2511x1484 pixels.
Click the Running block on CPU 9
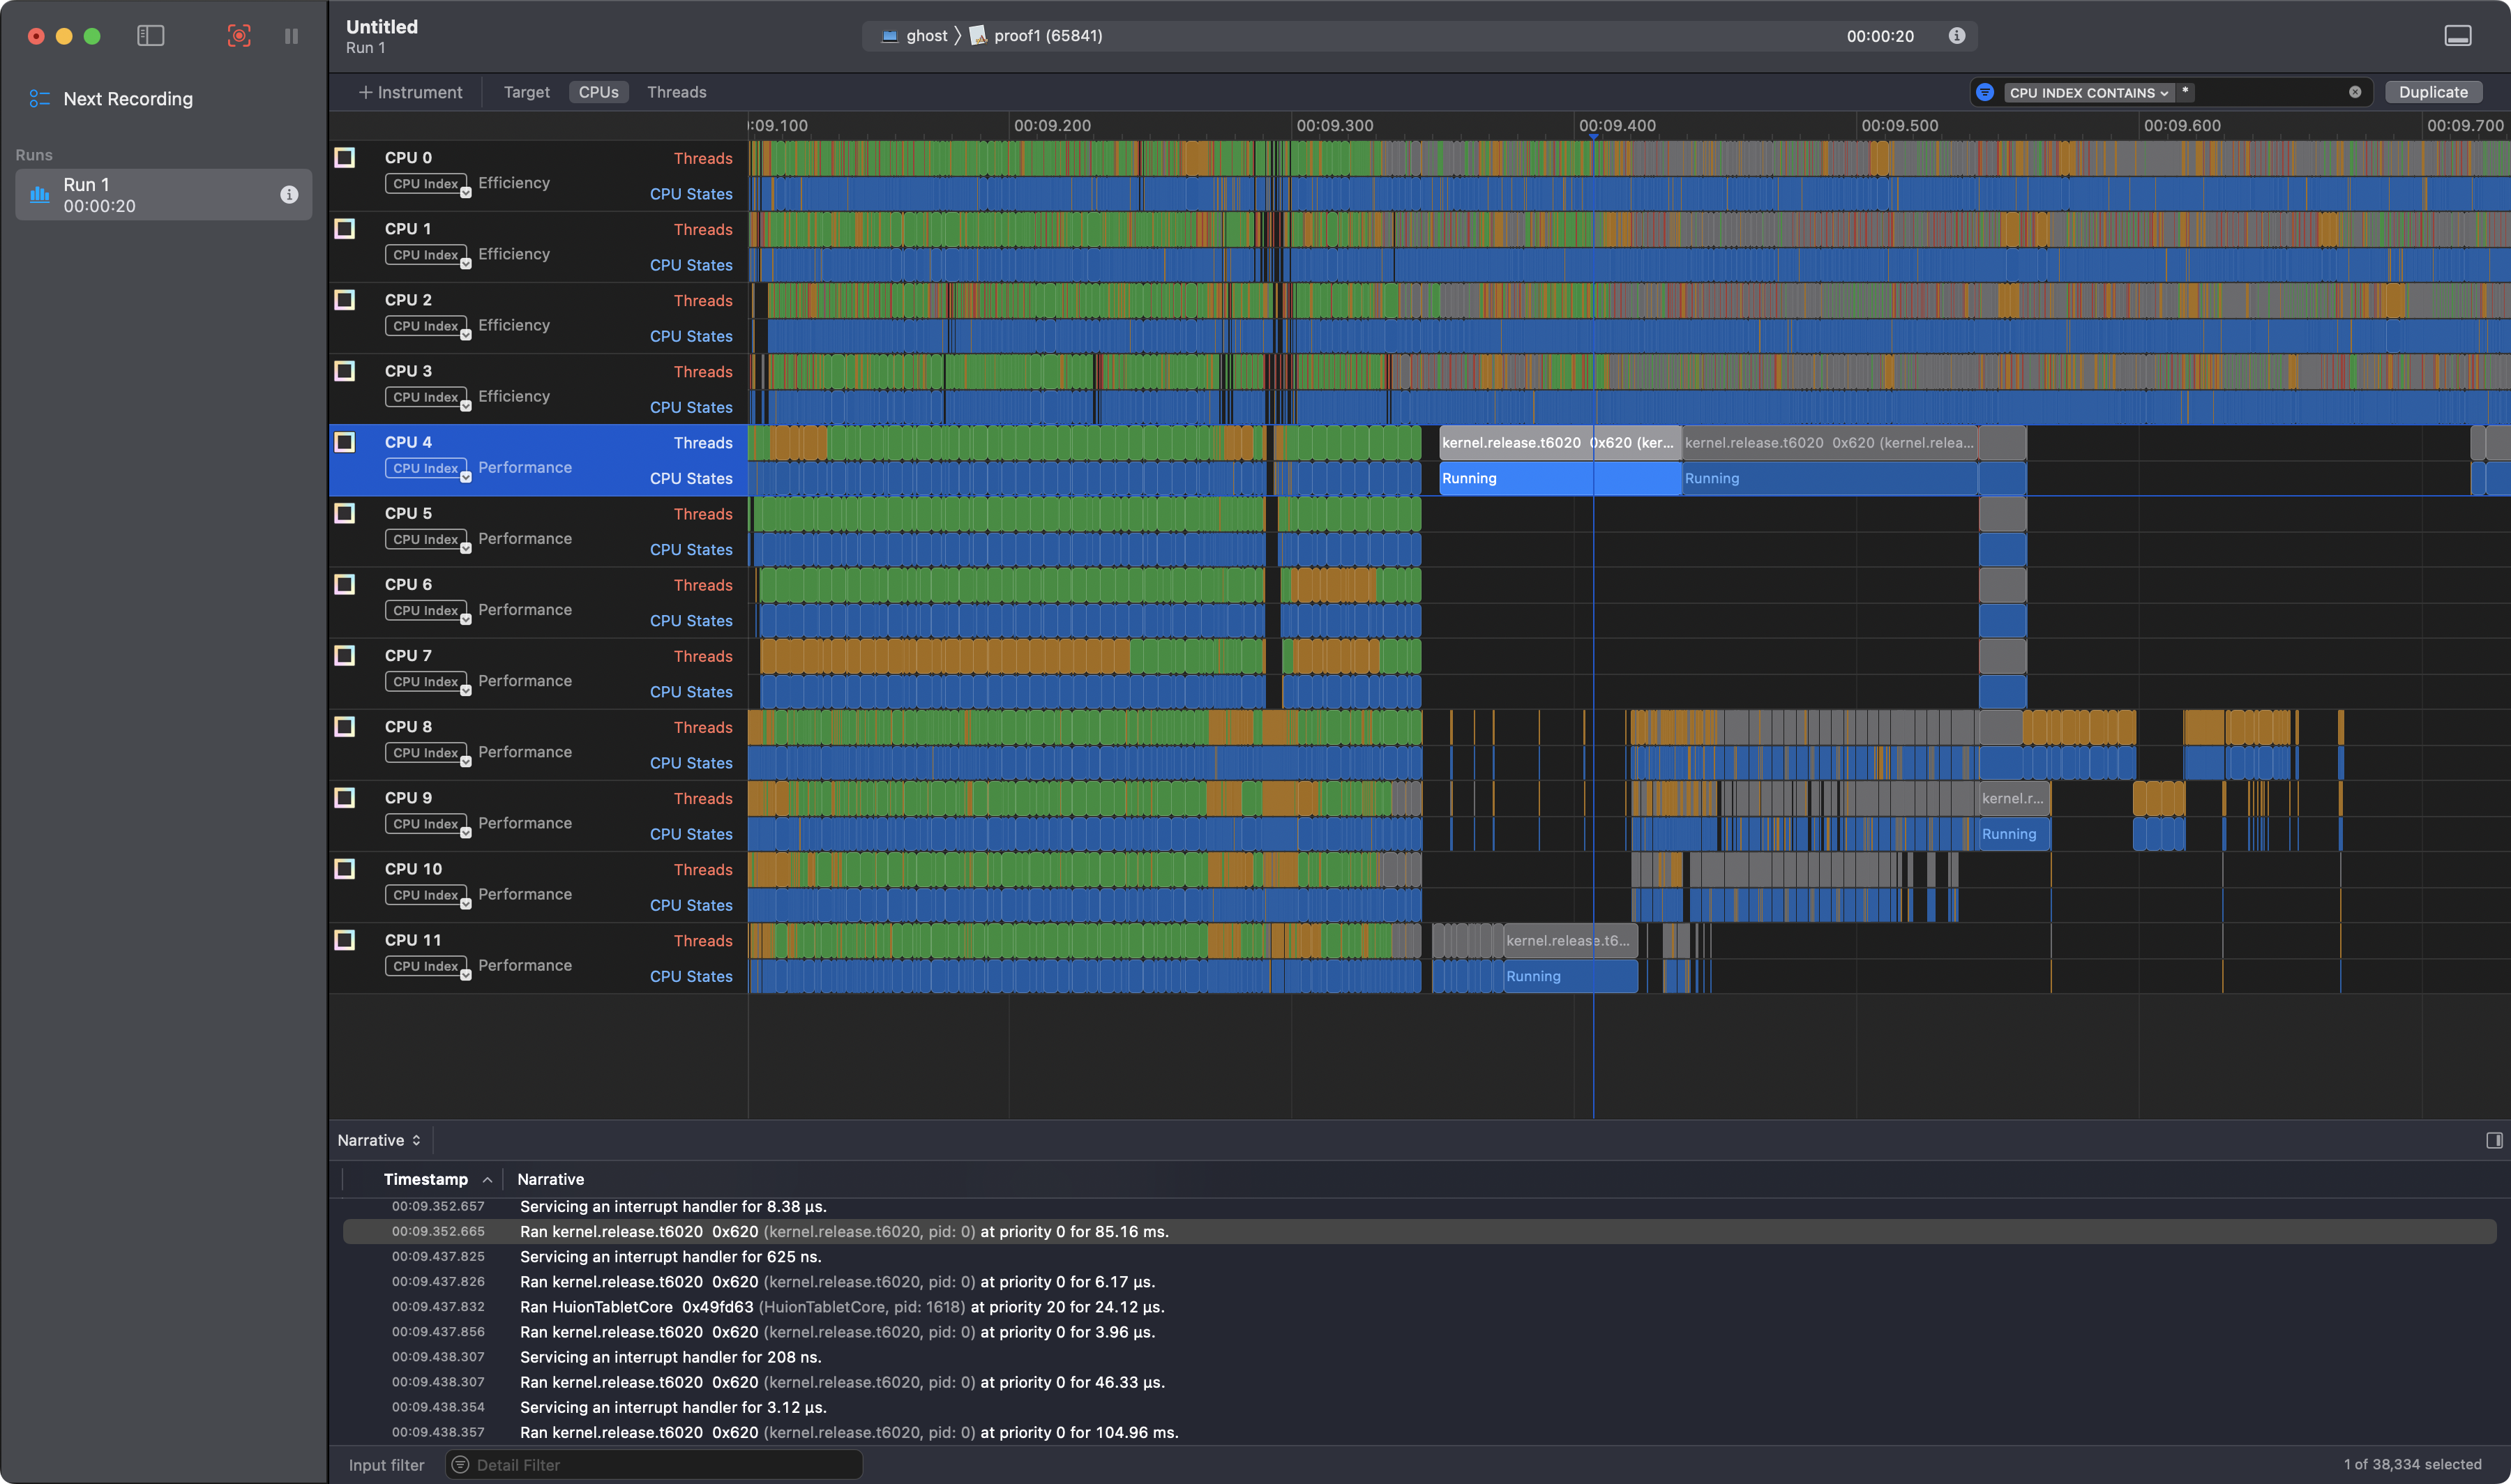click(x=2014, y=834)
